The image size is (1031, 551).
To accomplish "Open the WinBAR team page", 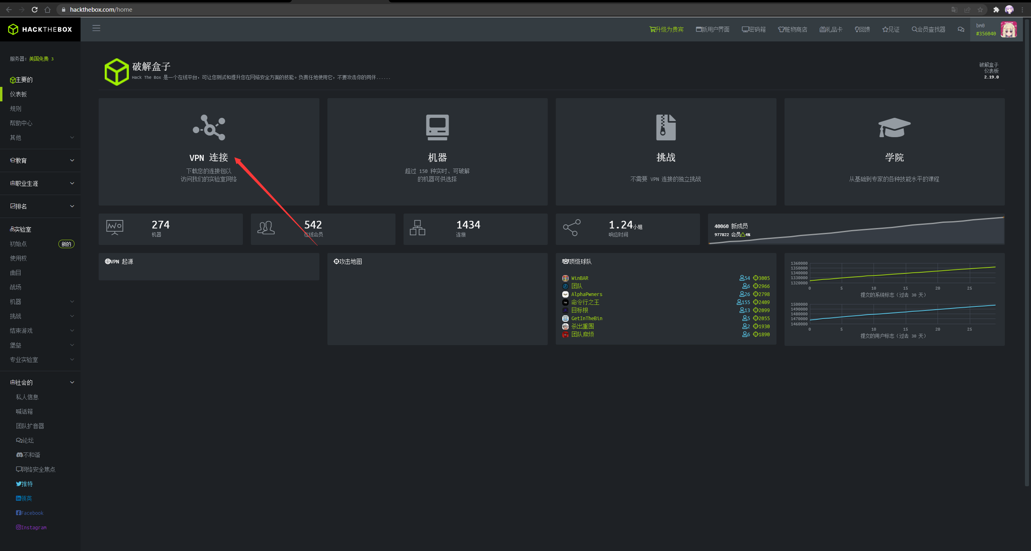I will [580, 278].
